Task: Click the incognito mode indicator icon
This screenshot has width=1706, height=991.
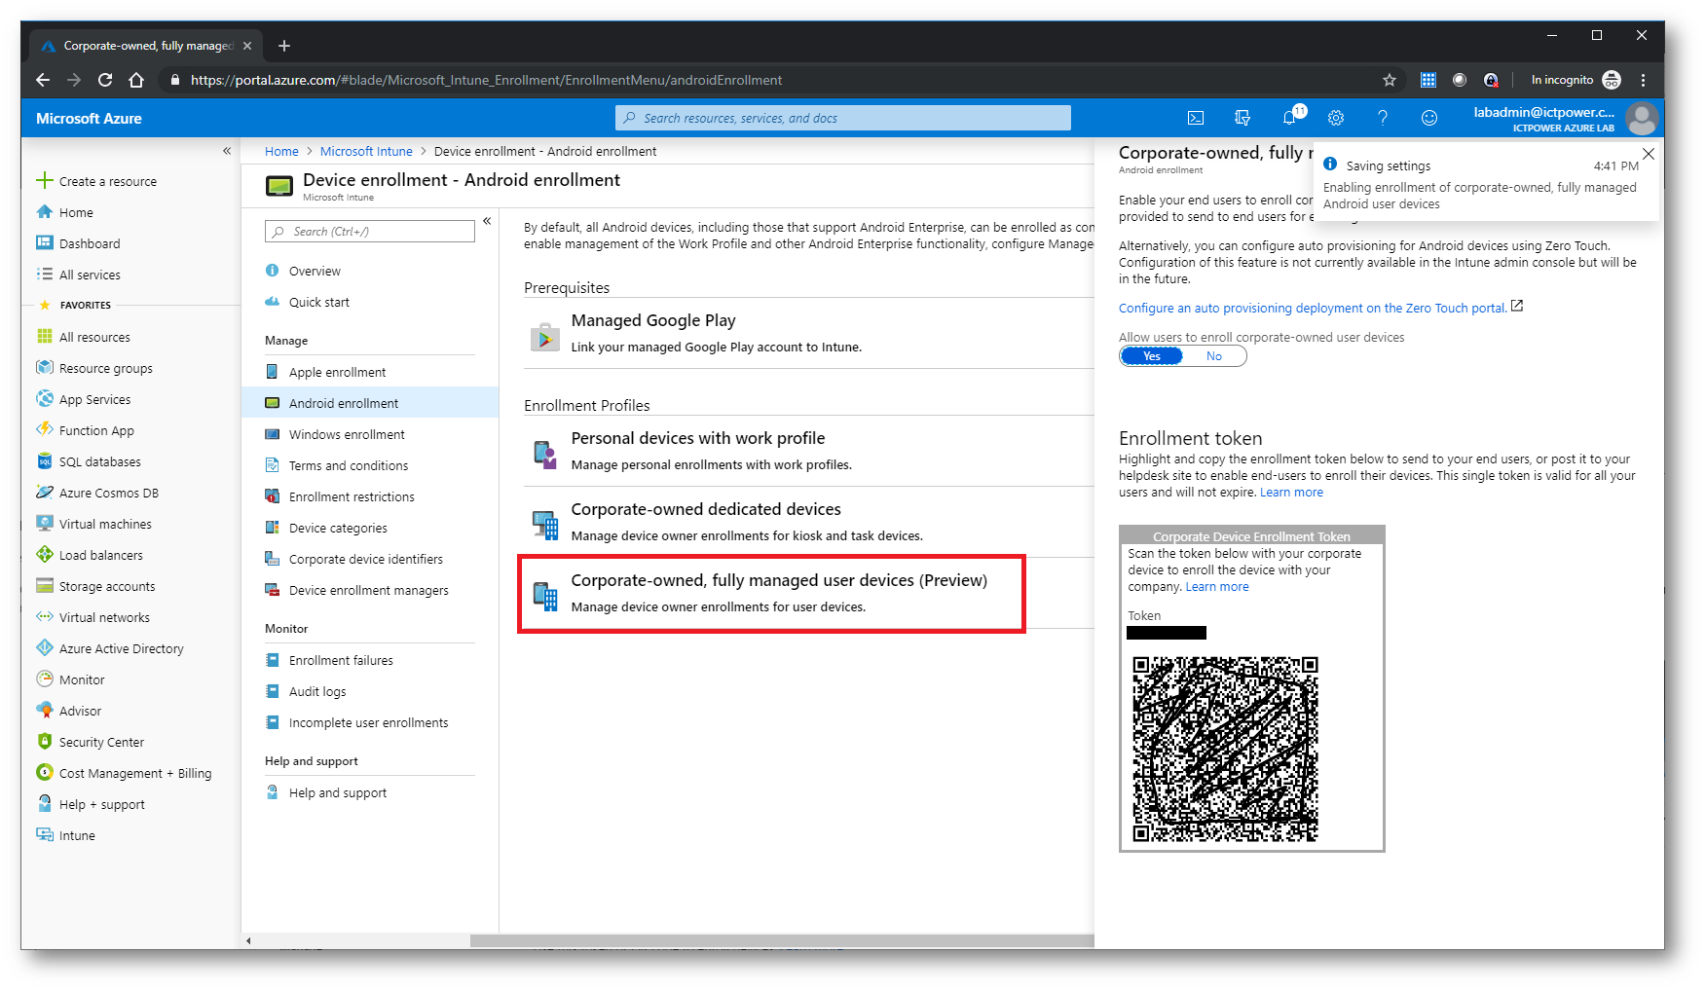Action: (1612, 80)
